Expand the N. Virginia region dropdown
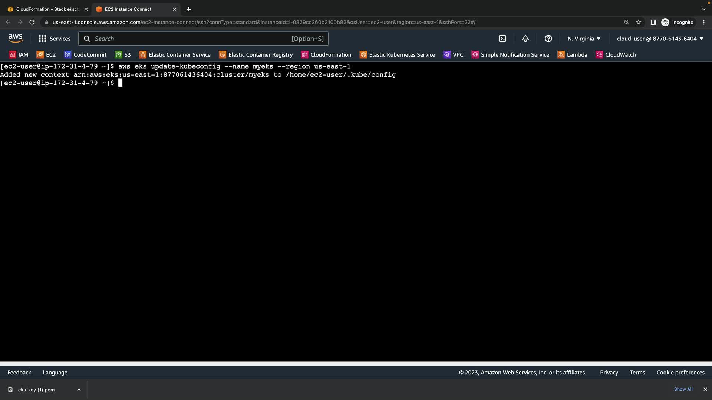This screenshot has height=400, width=712. pos(584,39)
